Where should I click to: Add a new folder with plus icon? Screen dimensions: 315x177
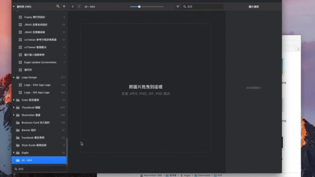pyautogui.click(x=64, y=7)
